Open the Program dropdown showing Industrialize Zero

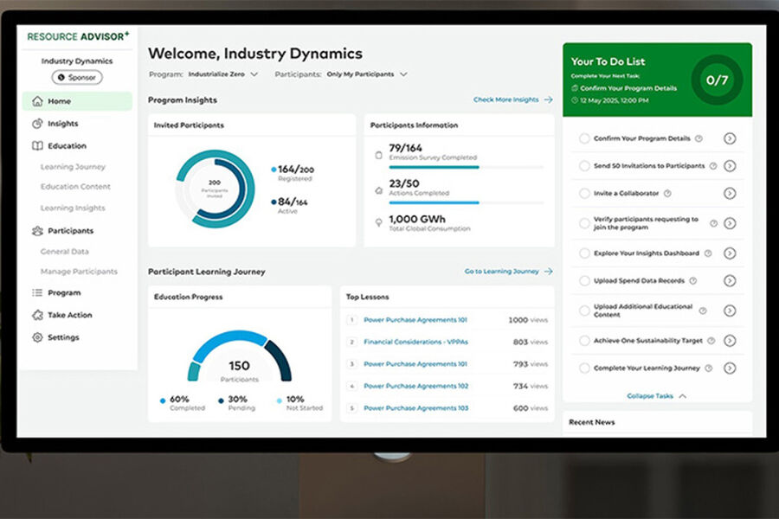tap(223, 74)
